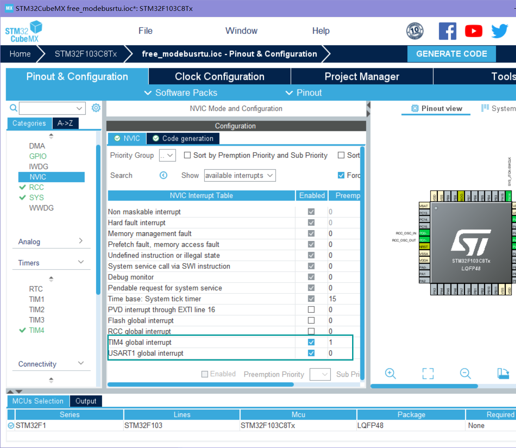
Task: Click the STM32F103C8Tx breadcrumb
Action: (86, 53)
